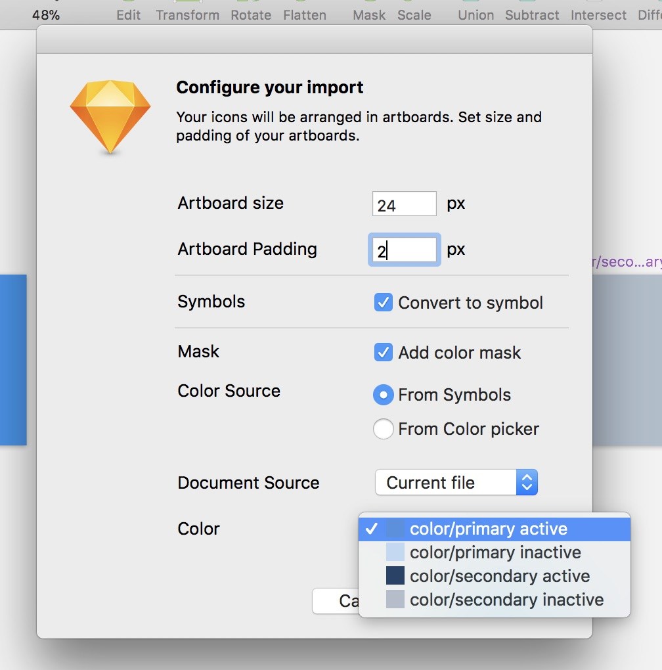This screenshot has height=670, width=662.
Task: Open the Edit toolbar command
Action: tap(128, 14)
